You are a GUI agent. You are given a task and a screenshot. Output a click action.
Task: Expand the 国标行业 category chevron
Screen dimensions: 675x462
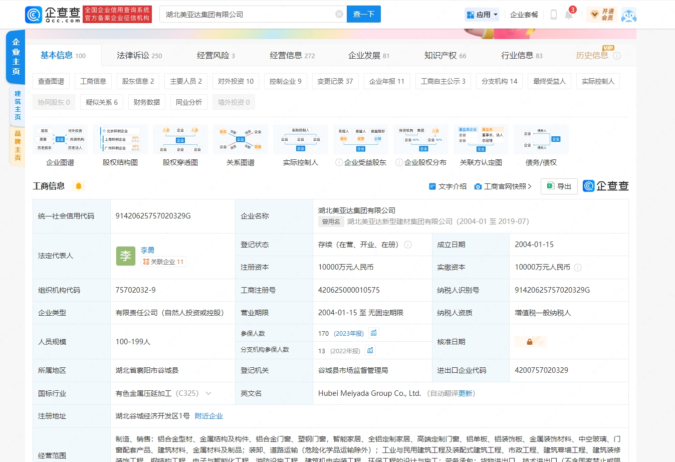[208, 393]
